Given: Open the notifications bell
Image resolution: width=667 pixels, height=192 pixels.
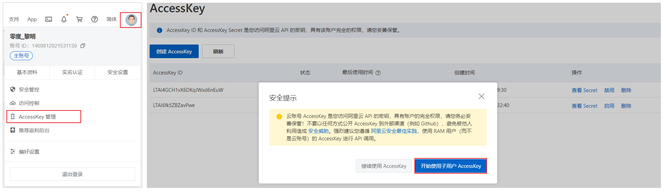Looking at the screenshot, I should click(64, 19).
